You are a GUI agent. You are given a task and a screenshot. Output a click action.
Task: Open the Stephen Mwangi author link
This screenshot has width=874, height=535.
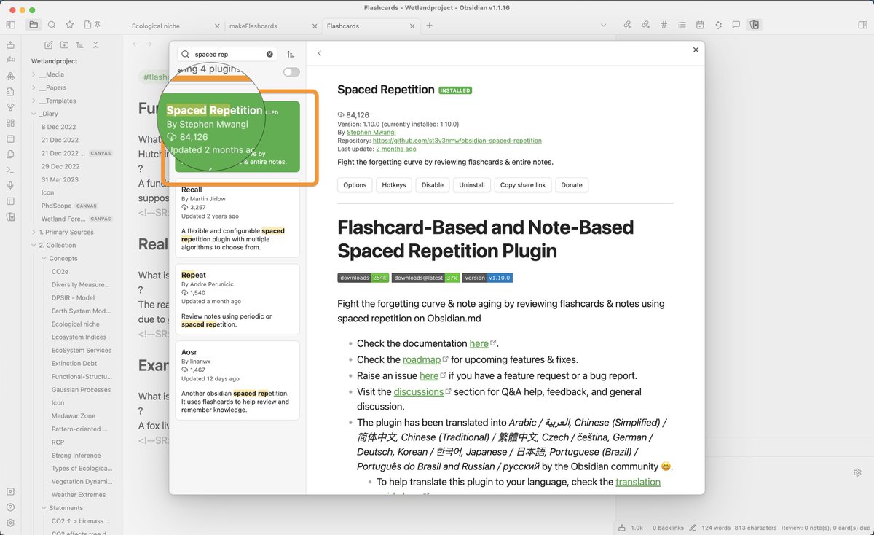pos(371,133)
